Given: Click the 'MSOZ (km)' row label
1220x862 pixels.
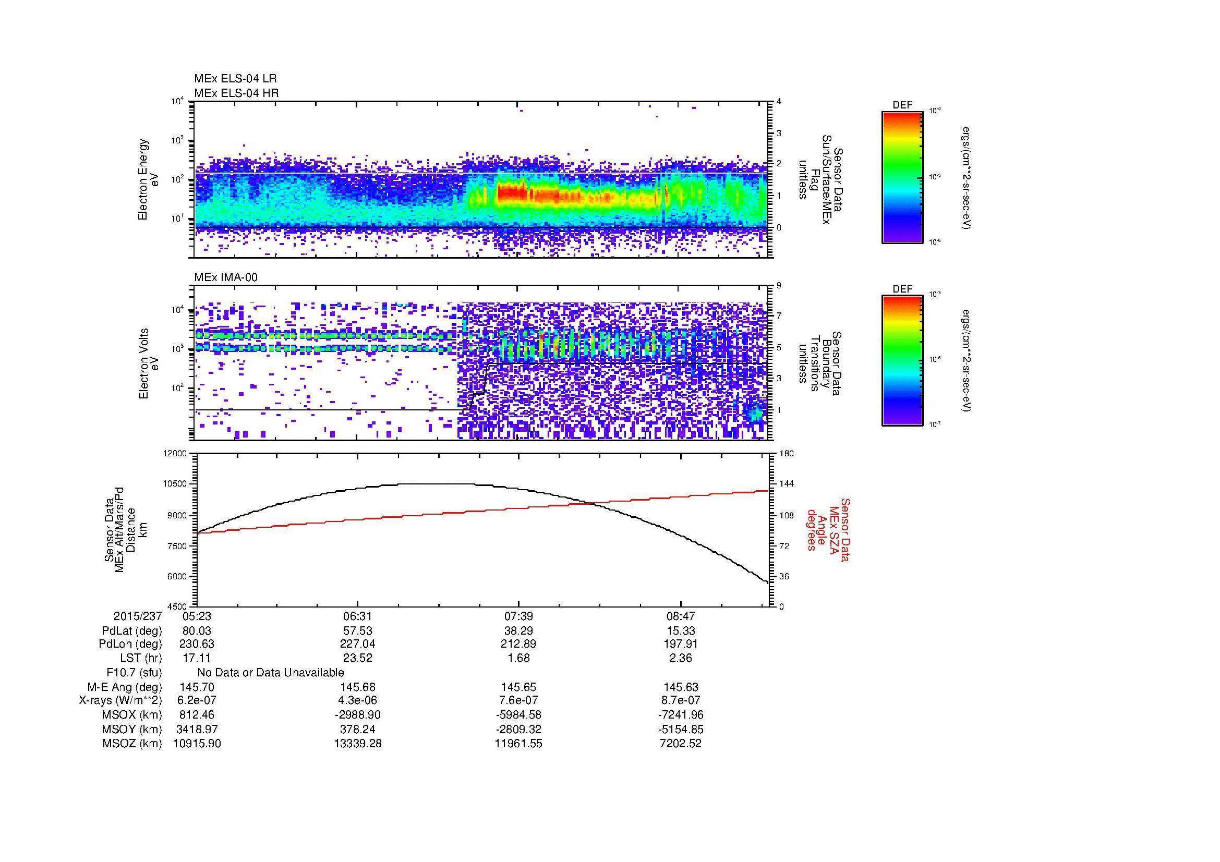Looking at the screenshot, I should (x=132, y=744).
